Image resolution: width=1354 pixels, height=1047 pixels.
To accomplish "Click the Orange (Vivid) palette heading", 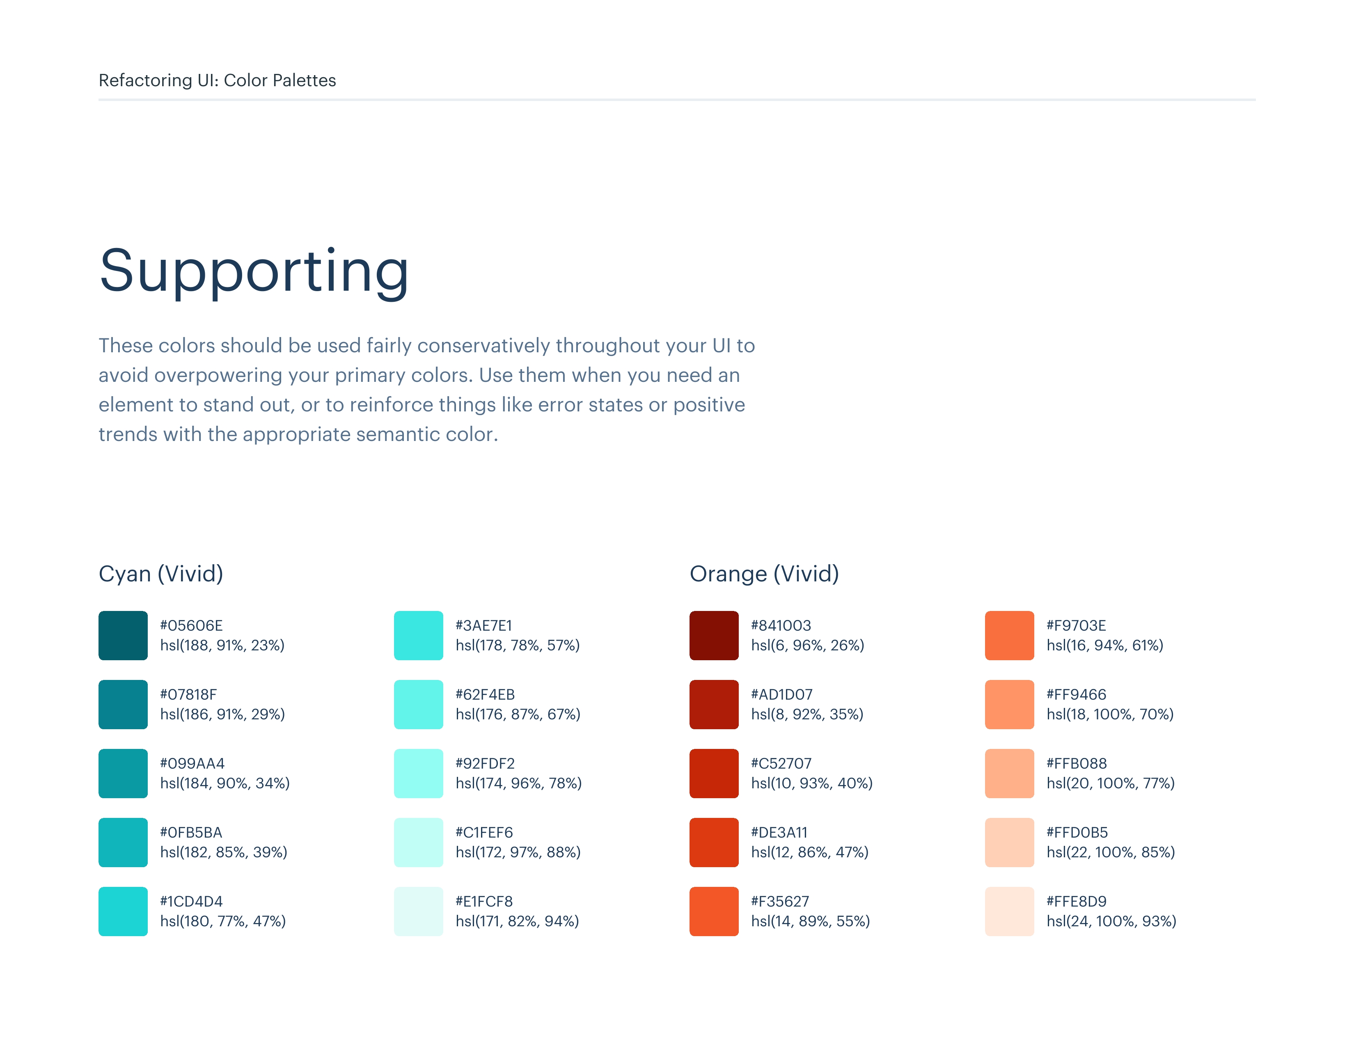I will pyautogui.click(x=764, y=574).
